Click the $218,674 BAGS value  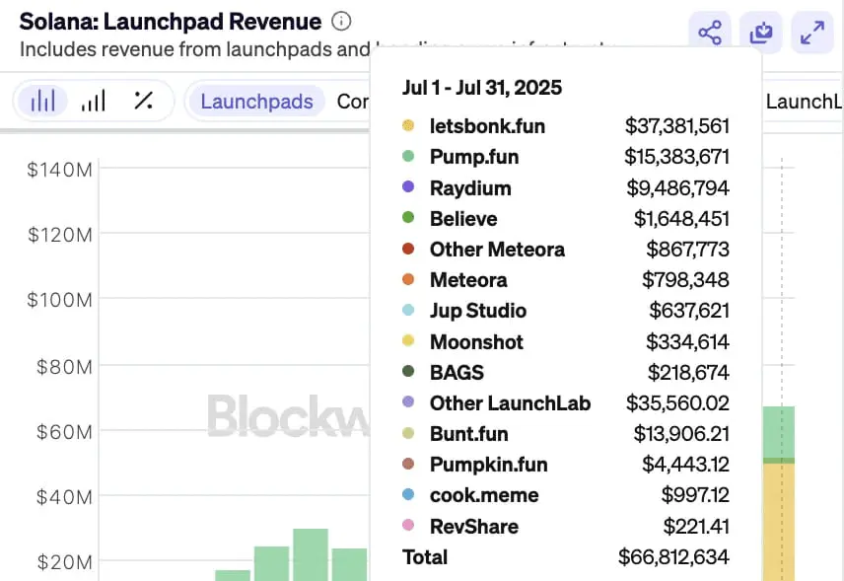click(688, 373)
